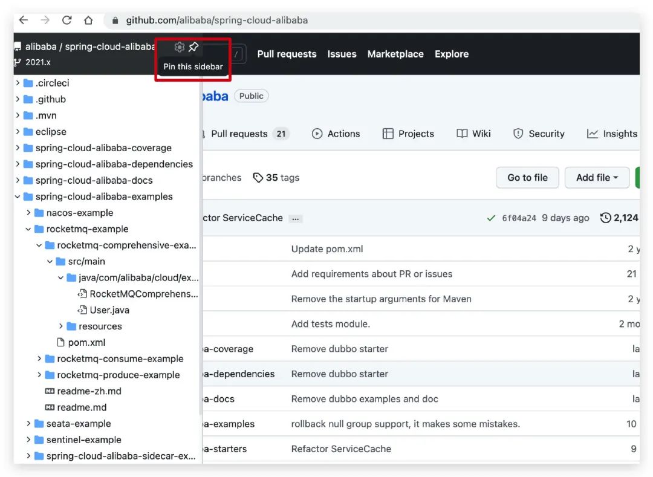
Task: Switch to the Actions tab
Action: tap(336, 134)
